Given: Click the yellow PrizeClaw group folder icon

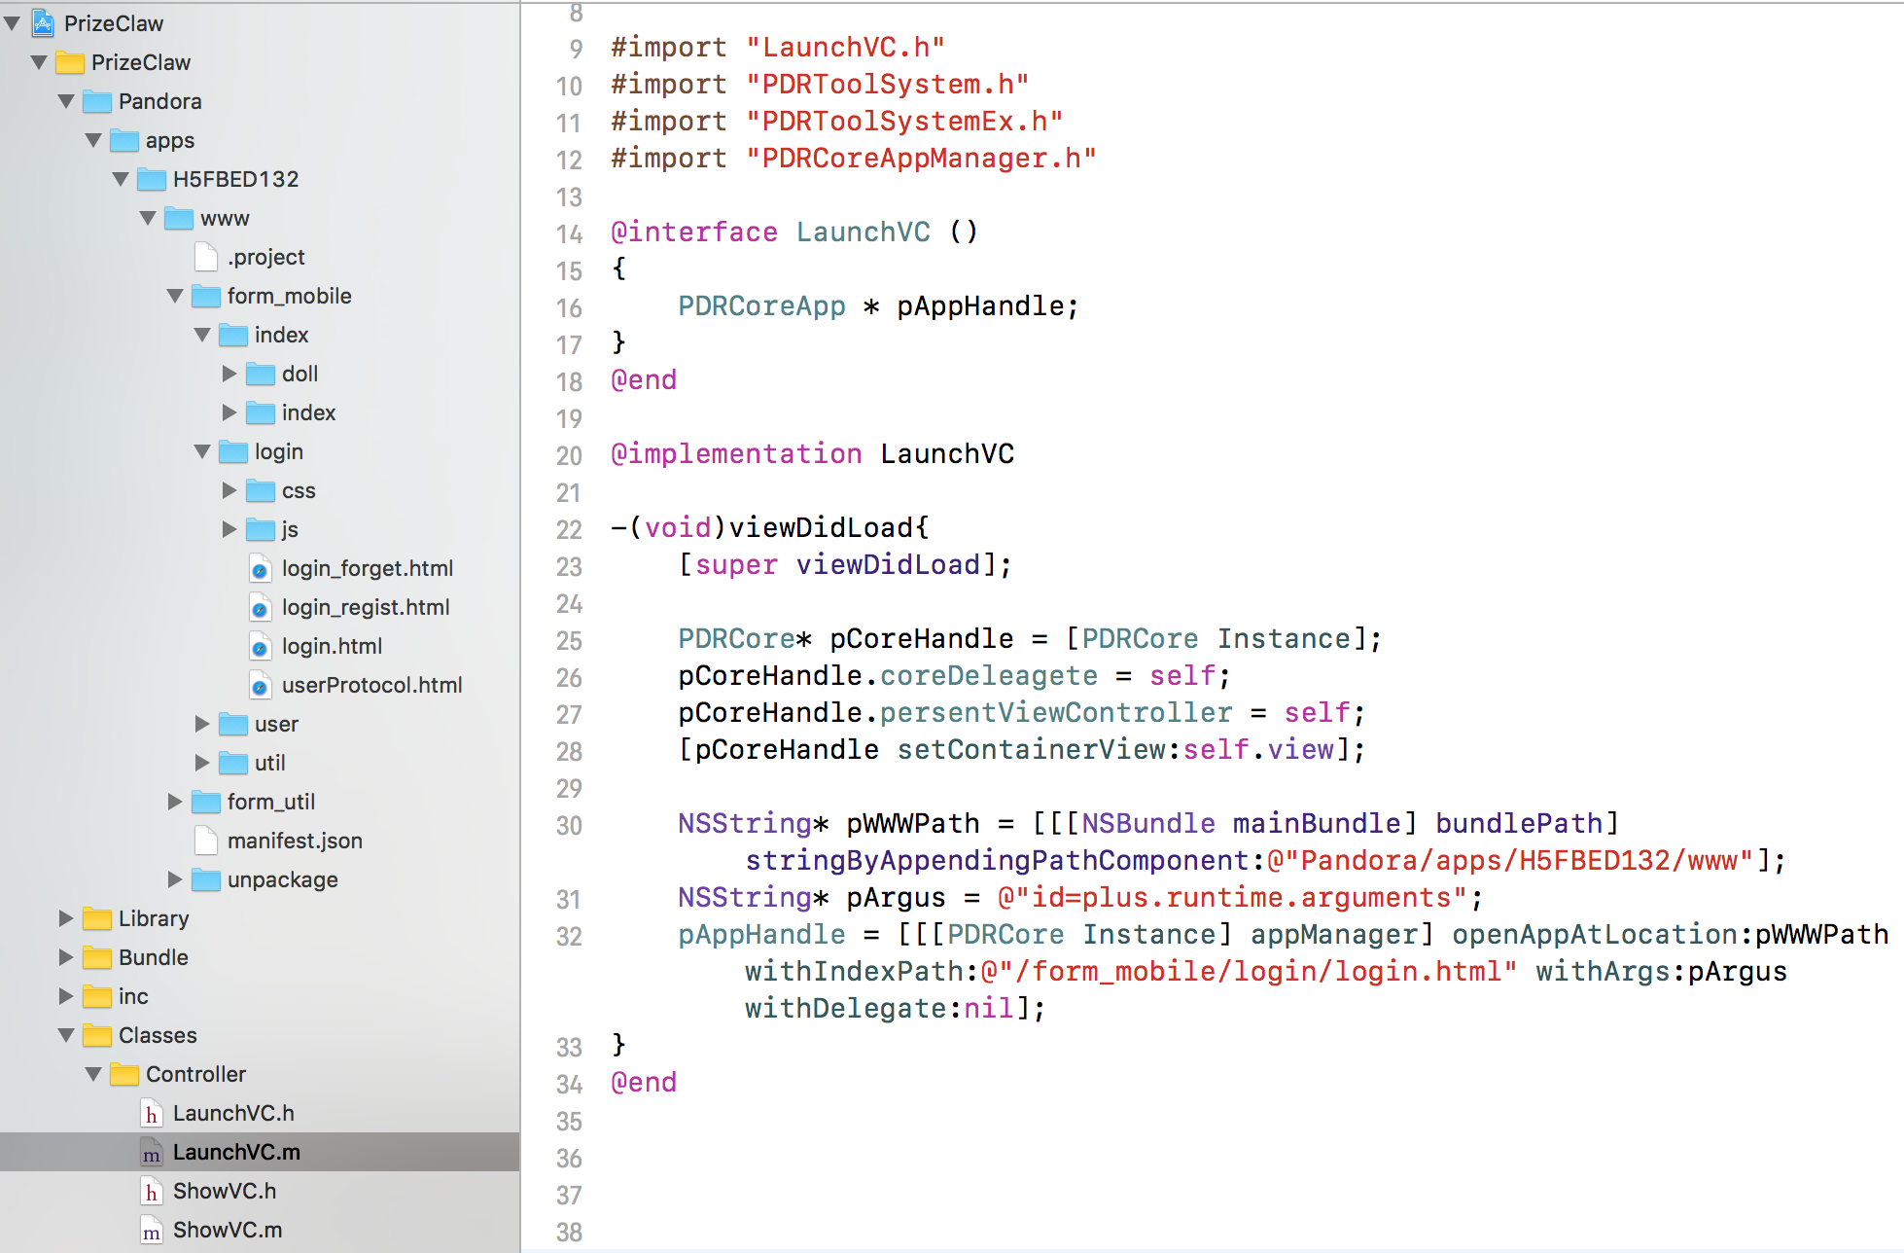Looking at the screenshot, I should tap(70, 62).
